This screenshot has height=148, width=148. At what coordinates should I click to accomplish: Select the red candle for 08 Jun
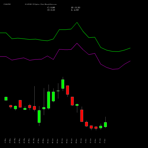point(72,101)
